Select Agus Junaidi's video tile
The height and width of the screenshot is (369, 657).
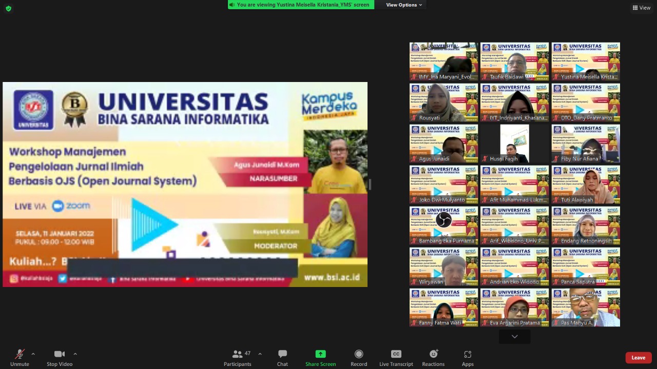point(443,143)
